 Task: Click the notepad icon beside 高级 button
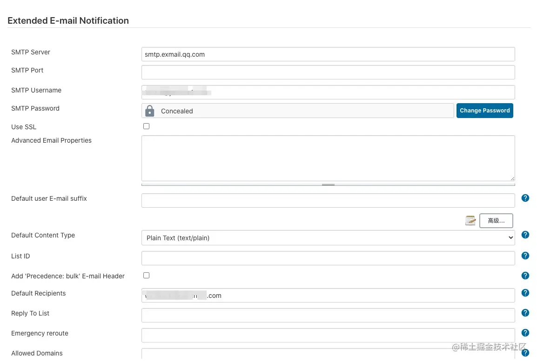point(470,220)
